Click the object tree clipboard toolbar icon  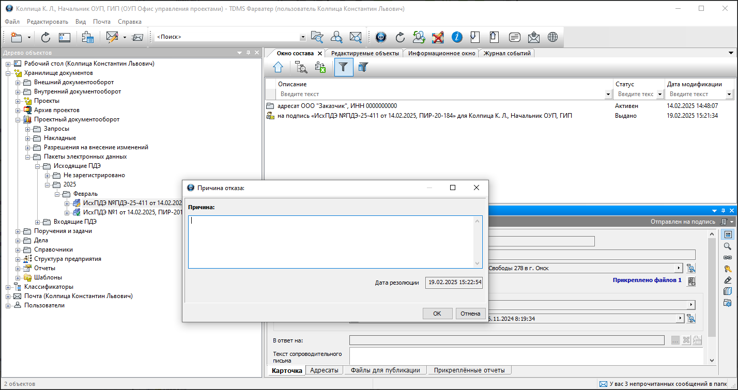tap(87, 37)
